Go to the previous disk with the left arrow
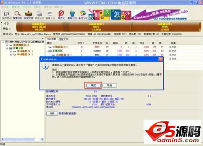The image size is (203, 146). (x=5, y=24)
